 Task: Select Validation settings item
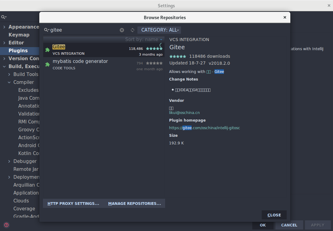point(29,114)
